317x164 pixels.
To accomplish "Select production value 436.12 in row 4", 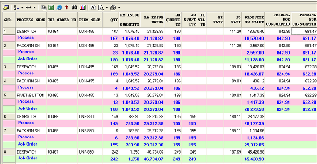I will [253, 81].
